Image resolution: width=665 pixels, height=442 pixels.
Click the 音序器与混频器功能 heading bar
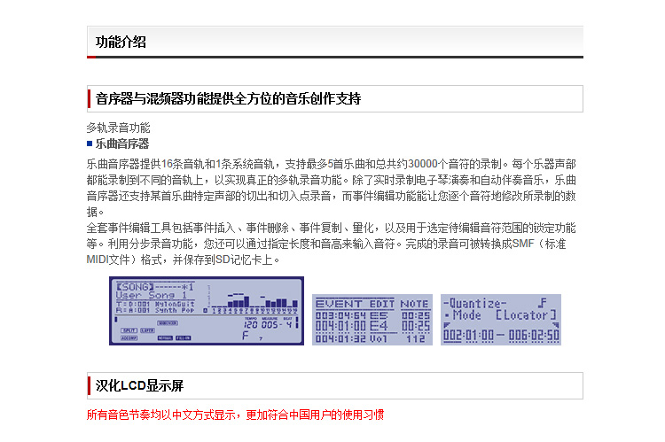coord(335,98)
